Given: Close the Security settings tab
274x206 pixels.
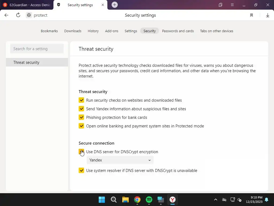Looking at the screenshot, I should [103, 5].
